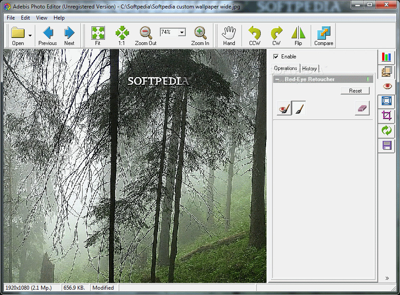The width and height of the screenshot is (400, 295).
Task: Click the Zoom In magnifier
Action: pyautogui.click(x=200, y=36)
